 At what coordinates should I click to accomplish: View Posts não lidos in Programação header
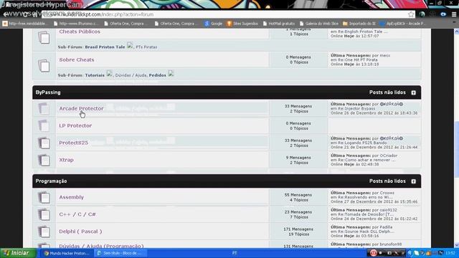click(387, 181)
